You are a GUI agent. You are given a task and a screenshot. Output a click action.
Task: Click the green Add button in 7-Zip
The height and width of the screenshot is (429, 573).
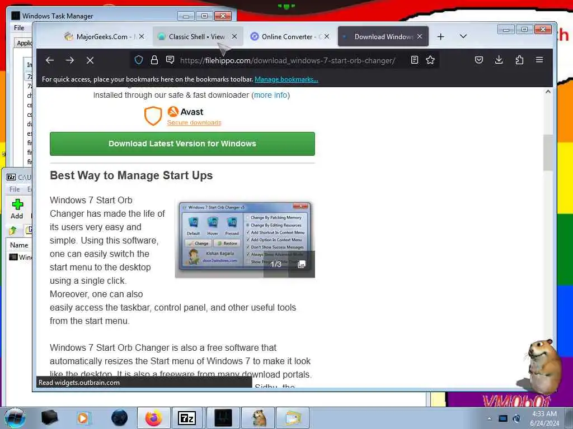(x=17, y=209)
